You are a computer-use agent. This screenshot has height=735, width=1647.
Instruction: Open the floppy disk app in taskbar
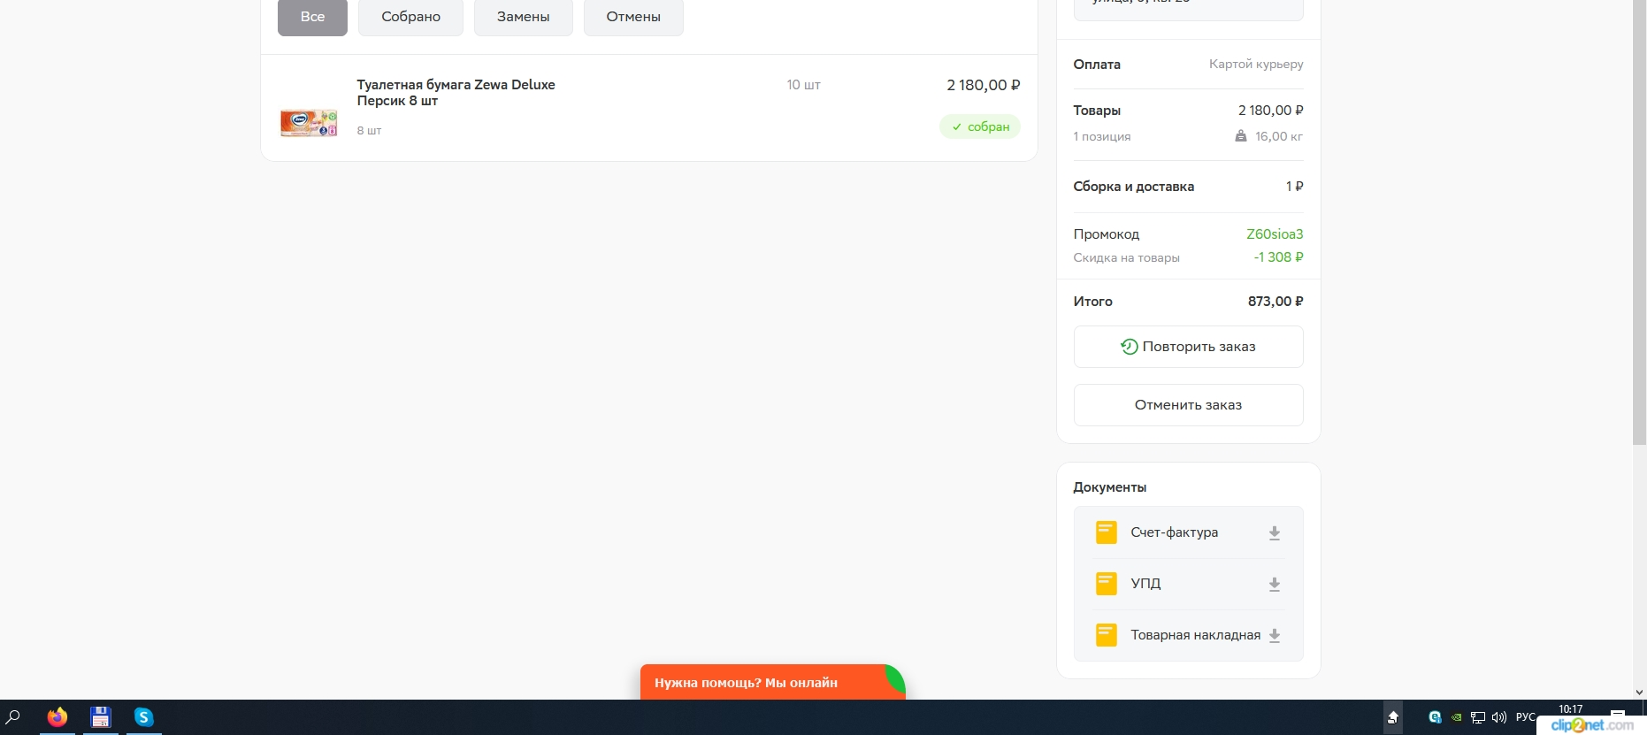coord(101,717)
